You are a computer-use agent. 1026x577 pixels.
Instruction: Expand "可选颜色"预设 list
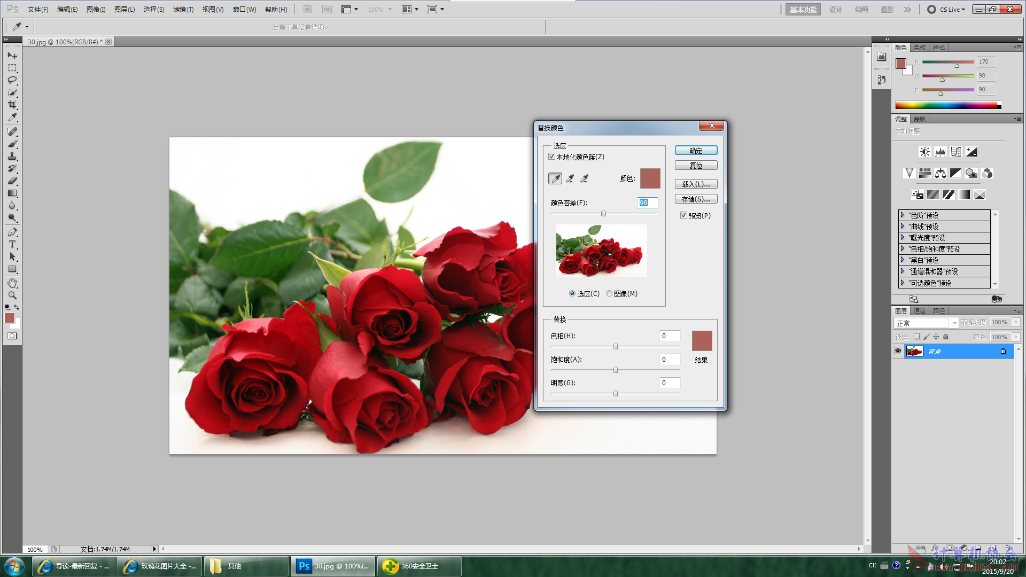coord(903,283)
